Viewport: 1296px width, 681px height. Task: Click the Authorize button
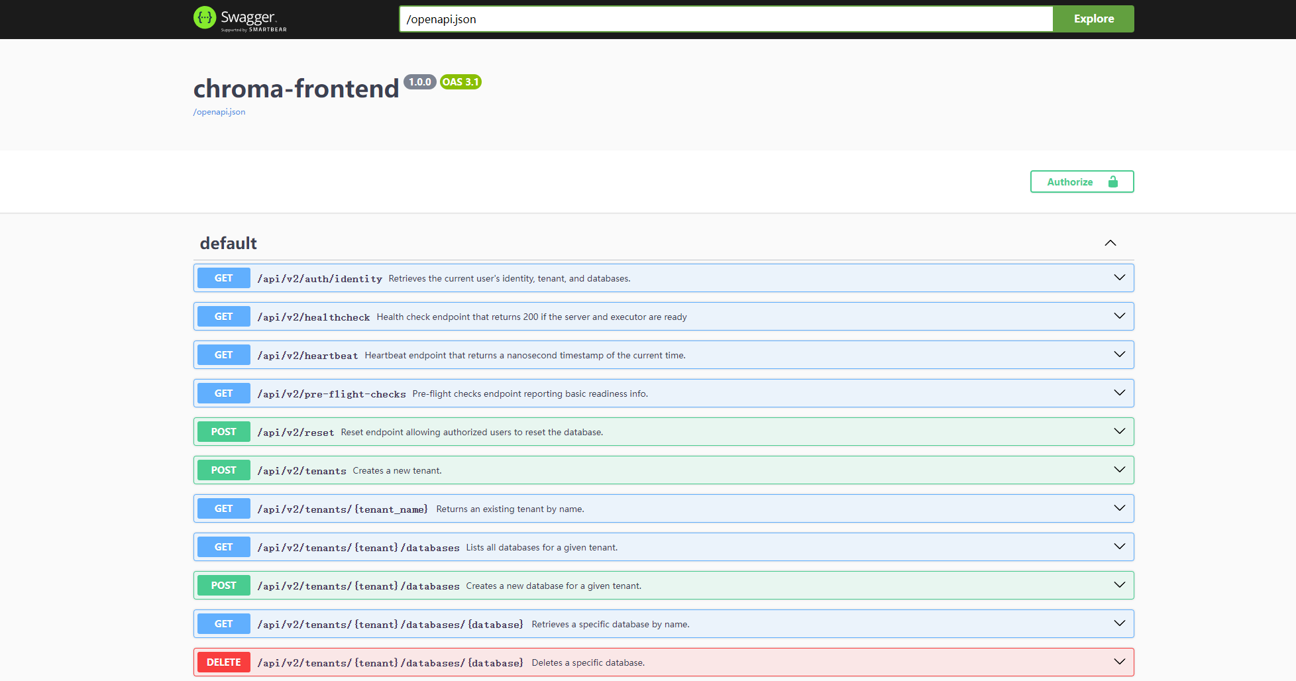(x=1070, y=182)
